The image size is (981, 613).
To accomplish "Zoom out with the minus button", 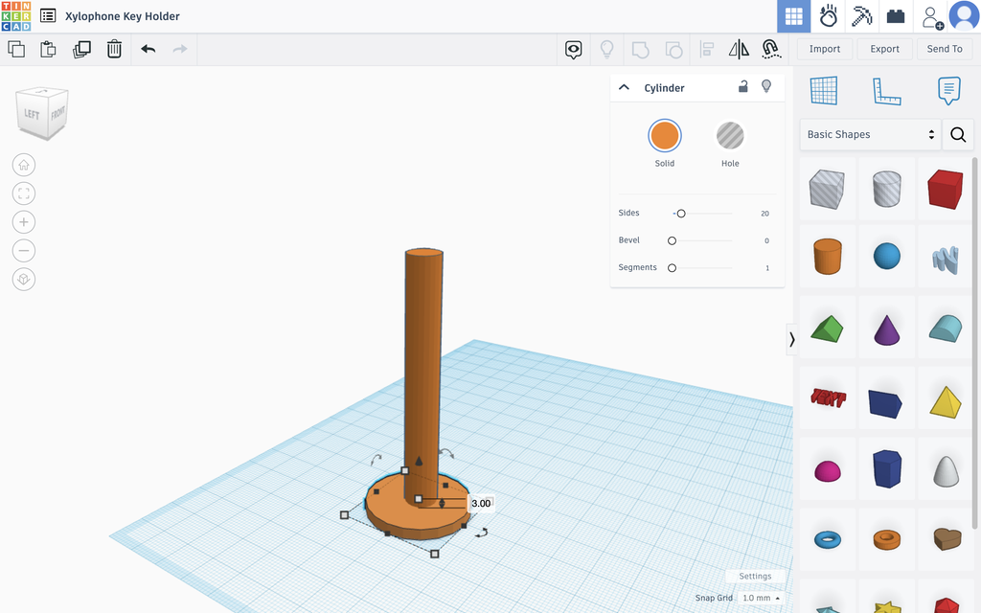I will tap(24, 251).
